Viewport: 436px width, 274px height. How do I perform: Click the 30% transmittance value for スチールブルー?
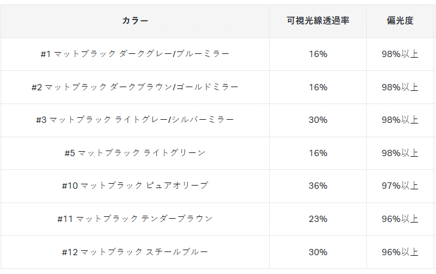[x=318, y=252]
